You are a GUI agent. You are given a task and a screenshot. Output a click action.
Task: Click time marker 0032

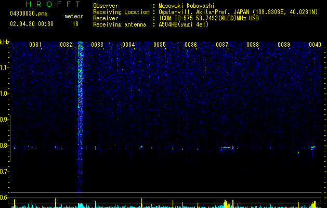point(66,45)
